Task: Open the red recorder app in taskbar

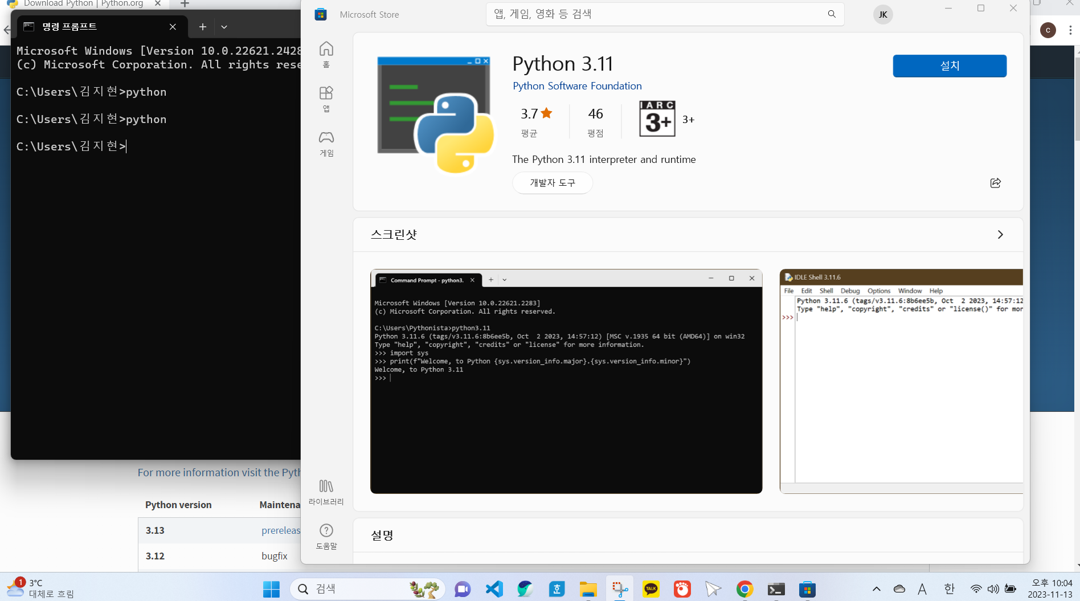Action: coord(682,589)
